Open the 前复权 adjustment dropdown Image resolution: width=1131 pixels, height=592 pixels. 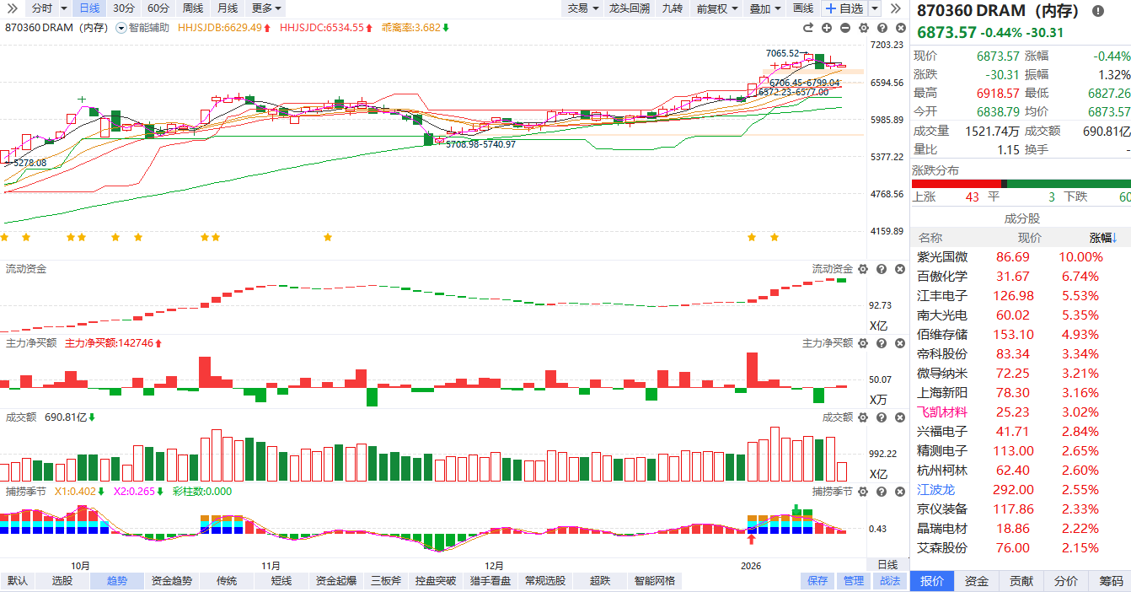pyautogui.click(x=717, y=8)
